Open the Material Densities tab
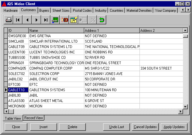This screenshot has height=135, width=192. point(139,10)
